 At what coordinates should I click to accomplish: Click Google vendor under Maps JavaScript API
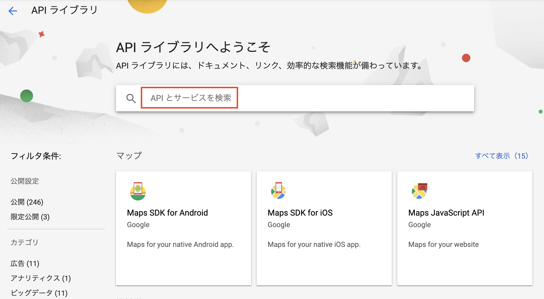pos(420,225)
